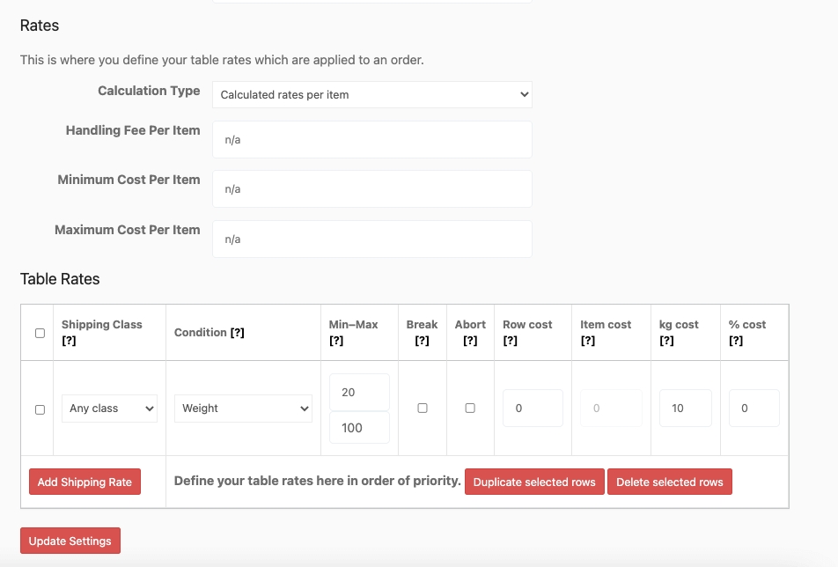Open the Break column help tooltip

[421, 339]
